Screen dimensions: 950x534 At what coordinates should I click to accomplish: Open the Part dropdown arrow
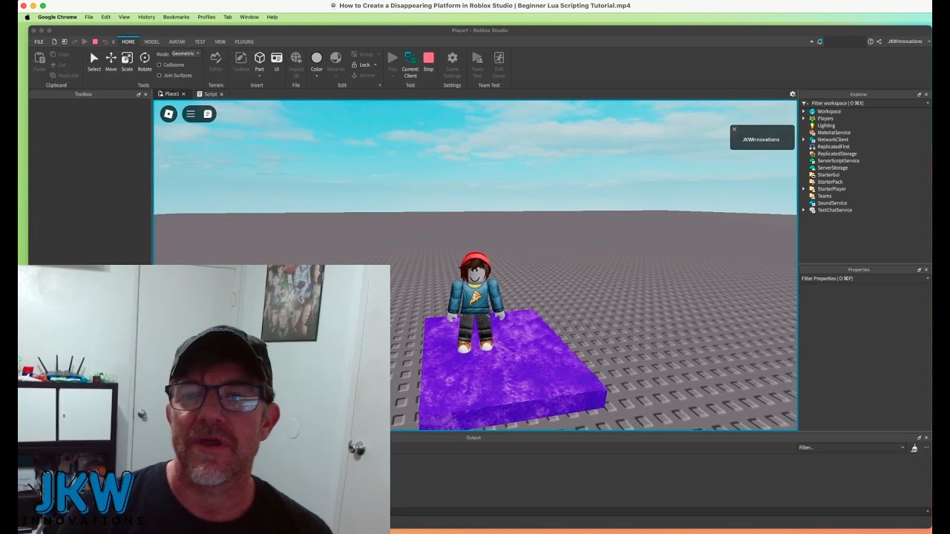click(x=260, y=76)
